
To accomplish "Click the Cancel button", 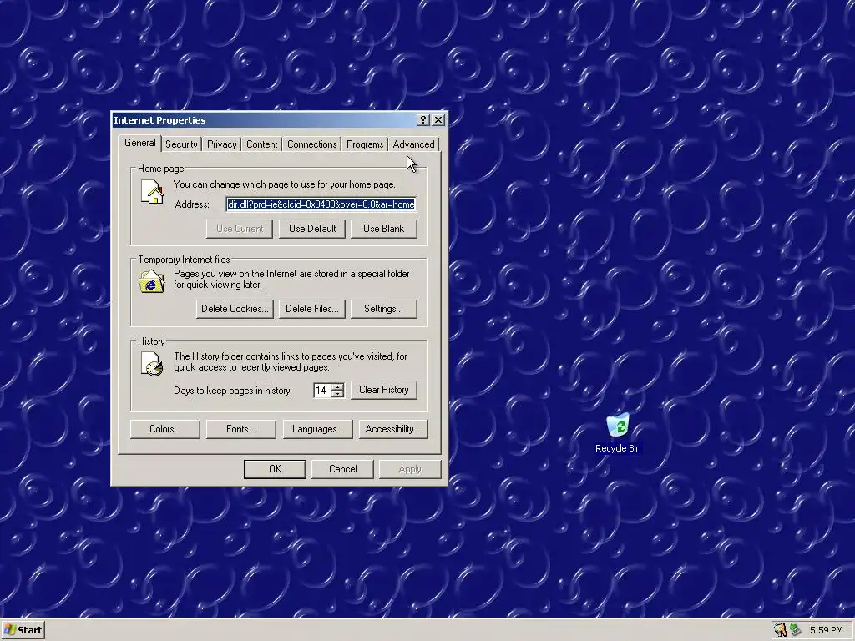I will pos(342,469).
